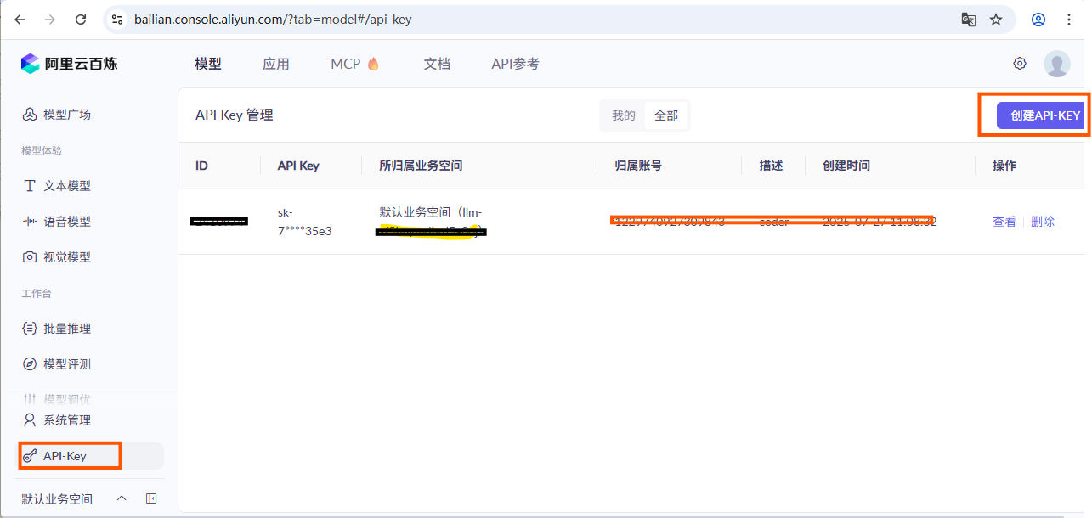Open the 应用 top navigation tab
This screenshot has width=1092, height=518.
point(276,64)
